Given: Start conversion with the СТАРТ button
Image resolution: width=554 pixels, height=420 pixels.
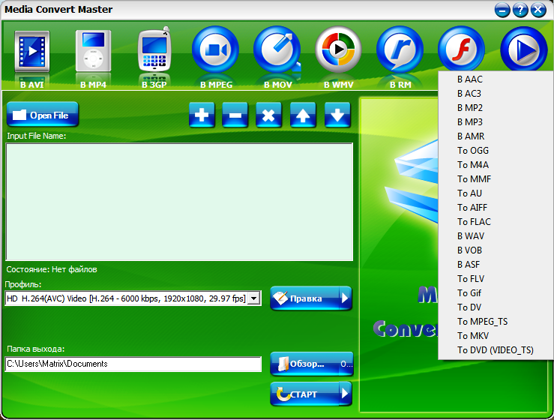Looking at the screenshot, I should click(x=305, y=394).
